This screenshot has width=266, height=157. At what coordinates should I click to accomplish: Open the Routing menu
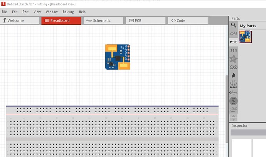[68, 12]
